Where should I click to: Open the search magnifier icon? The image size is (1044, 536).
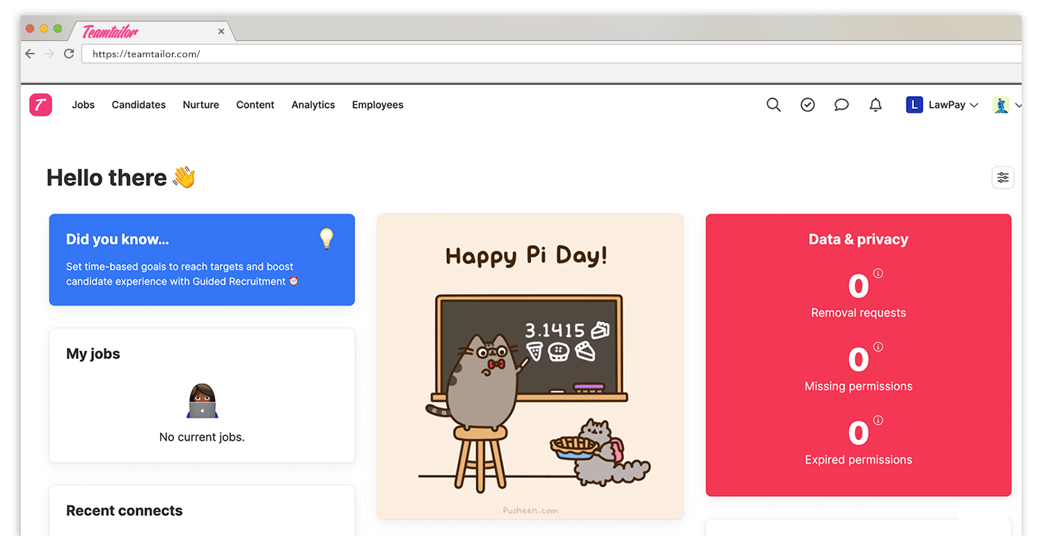[x=773, y=105]
